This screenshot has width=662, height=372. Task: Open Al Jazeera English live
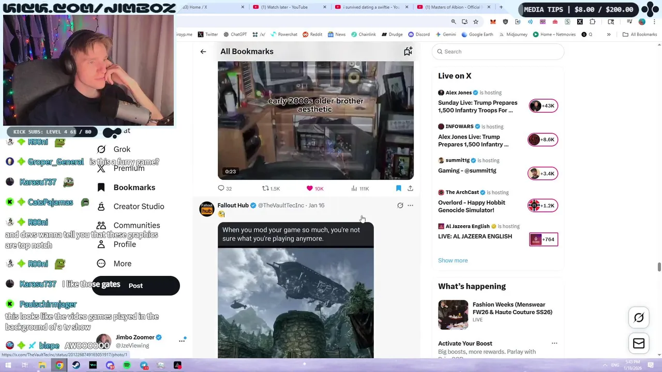[x=498, y=234]
